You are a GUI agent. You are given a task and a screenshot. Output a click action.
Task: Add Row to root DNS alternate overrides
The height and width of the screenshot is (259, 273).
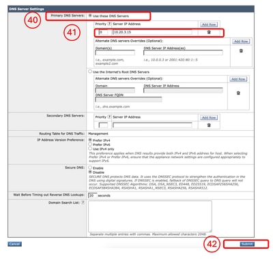238,79
